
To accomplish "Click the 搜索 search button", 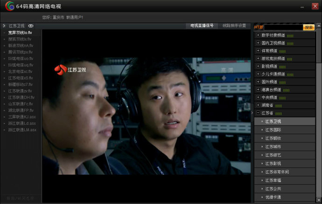I will (x=308, y=28).
